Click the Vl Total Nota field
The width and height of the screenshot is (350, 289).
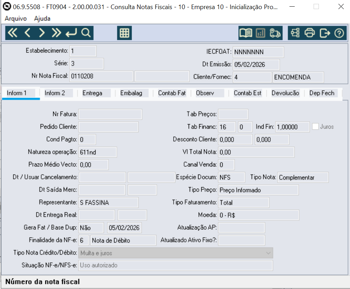[256, 152]
